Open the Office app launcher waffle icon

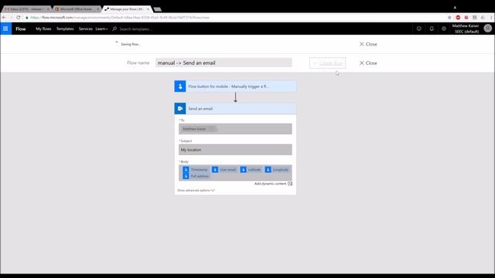[5, 29]
